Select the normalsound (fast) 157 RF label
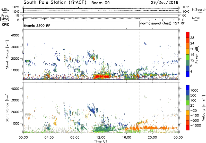The image size is (206, 143). click(162, 23)
